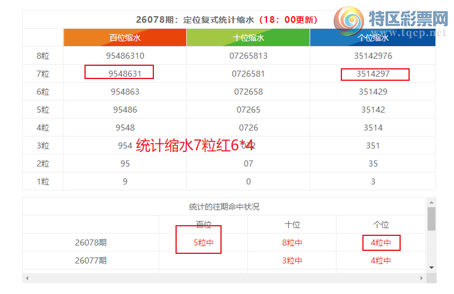
Task: Click the scrollbar up arrow
Action: pos(431,202)
